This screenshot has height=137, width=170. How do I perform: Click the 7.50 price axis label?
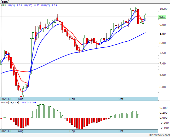[163, 53]
